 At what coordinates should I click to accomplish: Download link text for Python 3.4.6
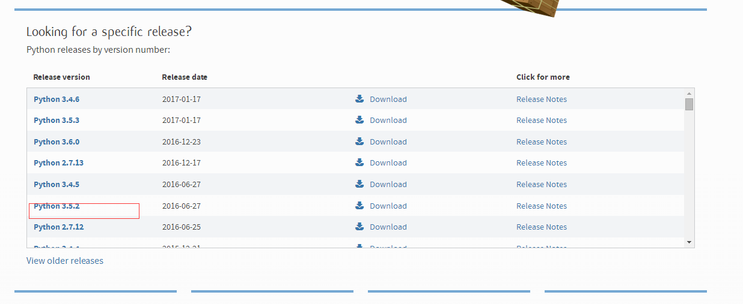coord(388,100)
